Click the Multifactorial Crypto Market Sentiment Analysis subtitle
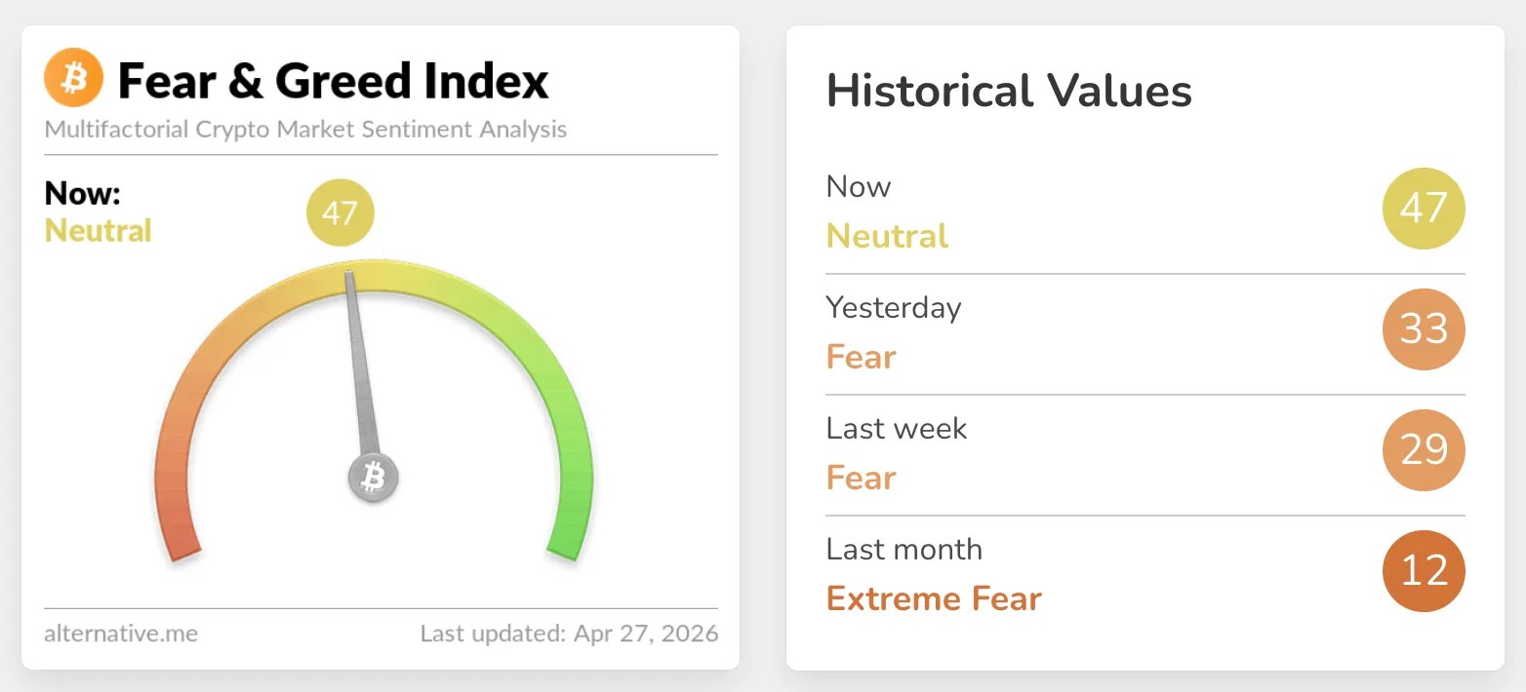This screenshot has width=1526, height=692. [x=305, y=130]
